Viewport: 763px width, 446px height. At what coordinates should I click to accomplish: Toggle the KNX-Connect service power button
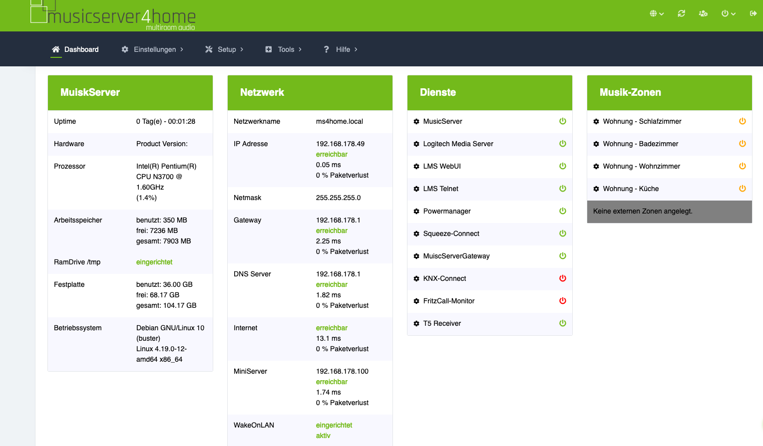click(563, 278)
